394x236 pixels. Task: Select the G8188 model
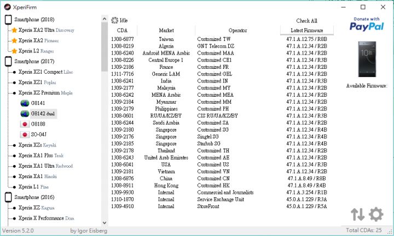coord(38,124)
